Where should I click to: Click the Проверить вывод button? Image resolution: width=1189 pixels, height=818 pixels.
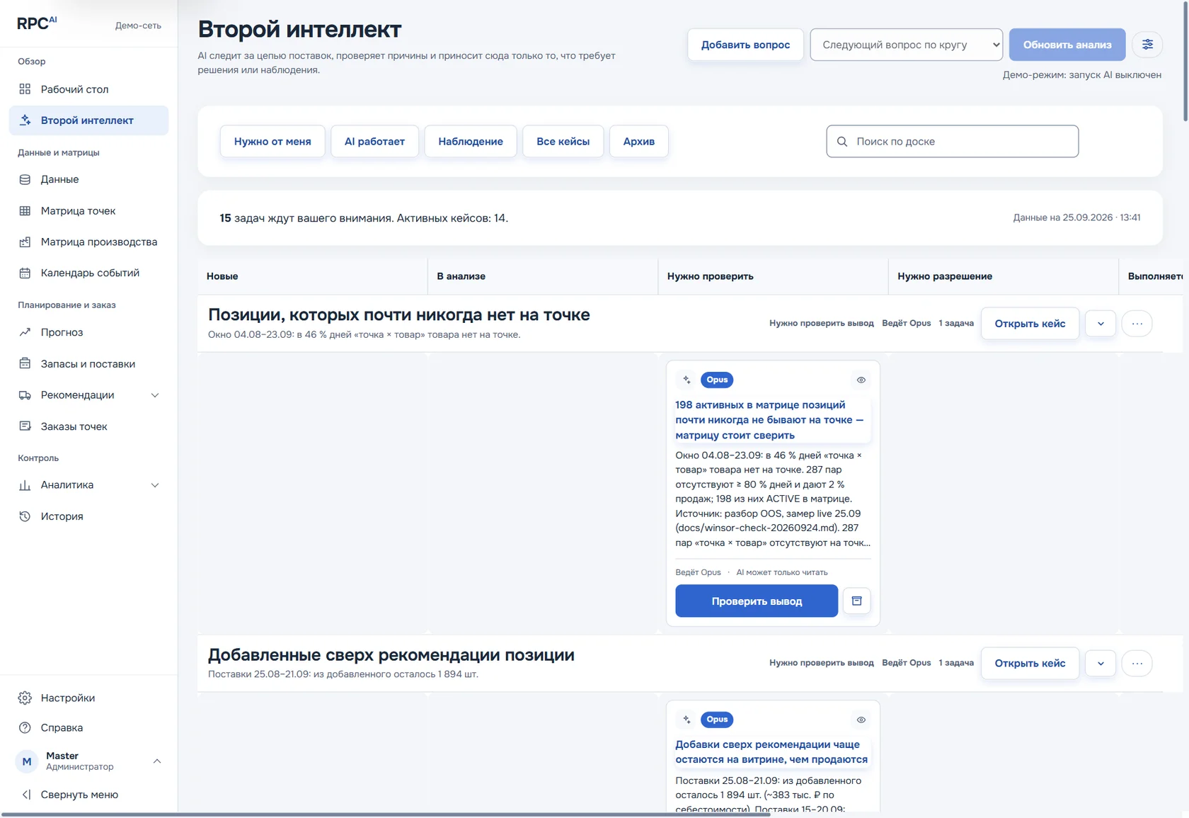coord(757,601)
